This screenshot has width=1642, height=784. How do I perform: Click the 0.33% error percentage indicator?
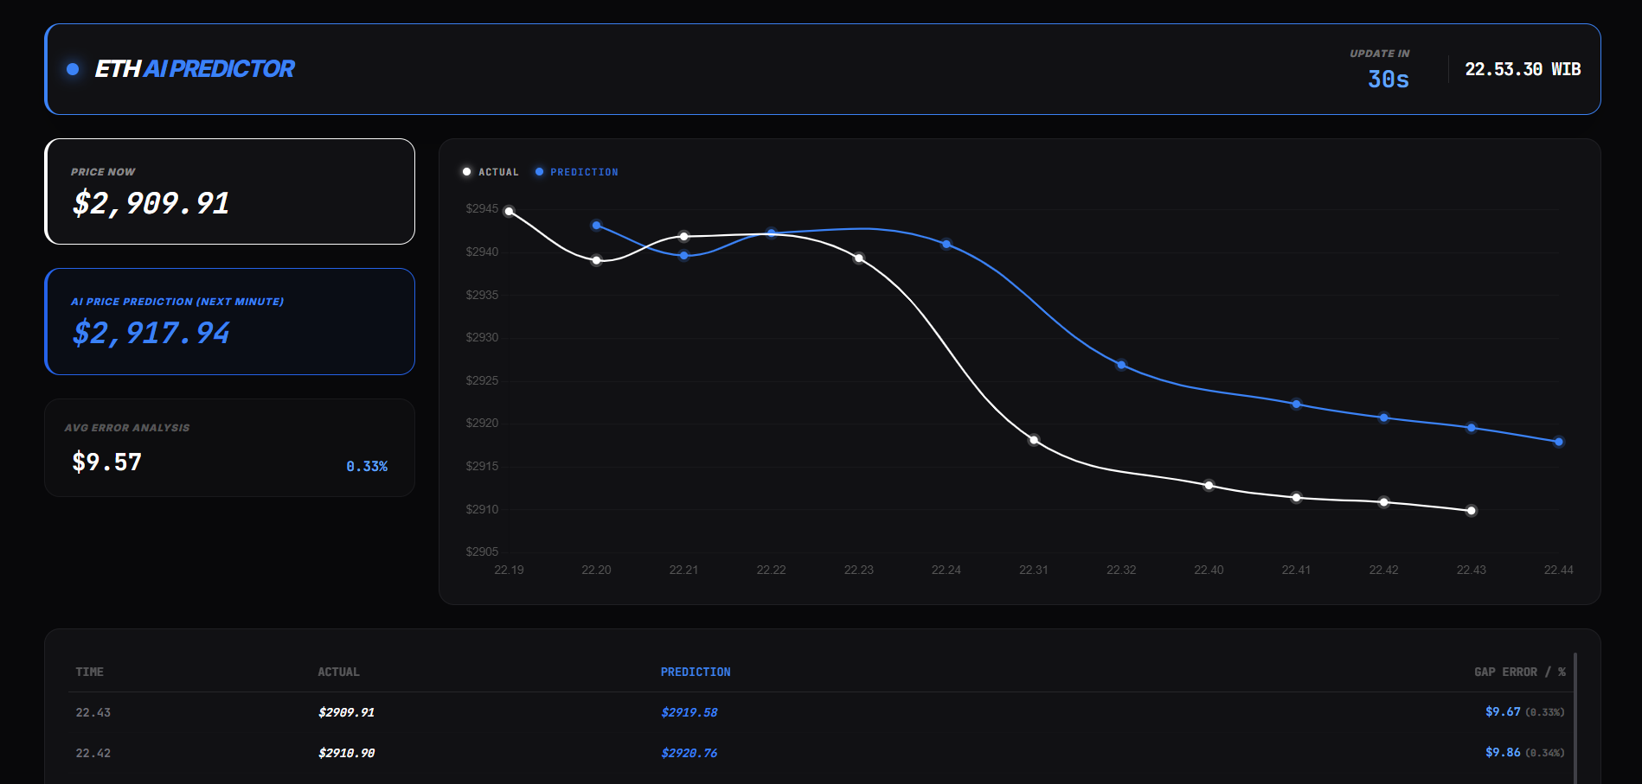pos(367,466)
